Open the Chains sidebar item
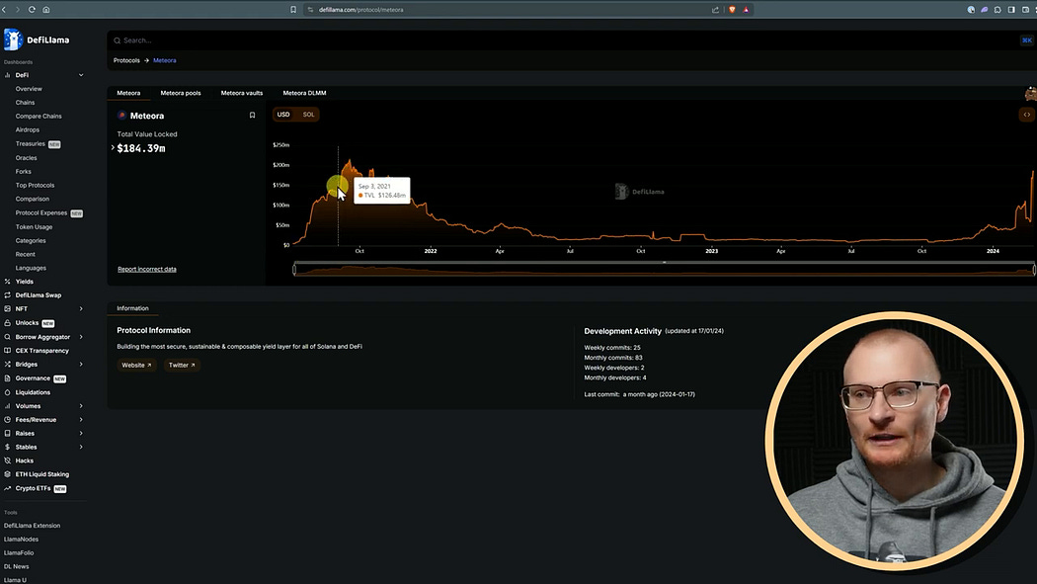 coord(25,103)
